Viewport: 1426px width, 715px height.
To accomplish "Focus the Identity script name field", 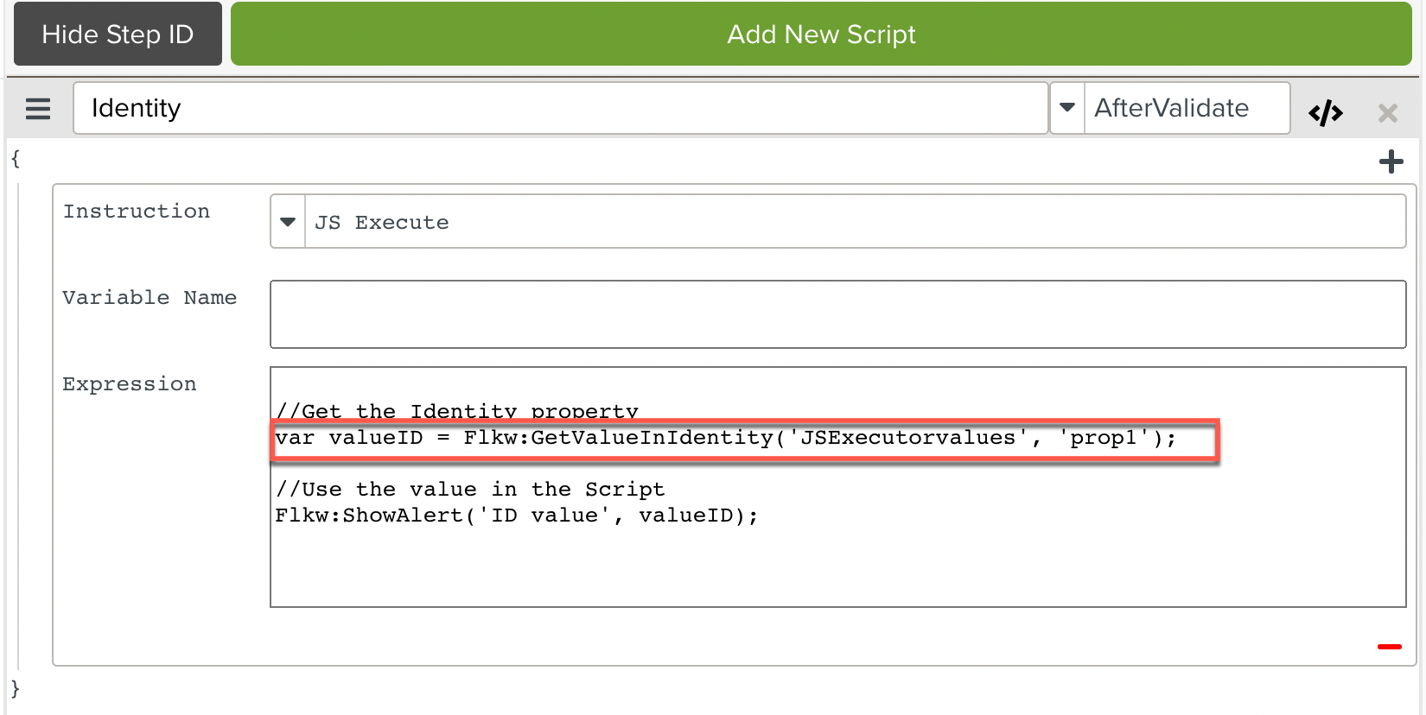I will 560,109.
